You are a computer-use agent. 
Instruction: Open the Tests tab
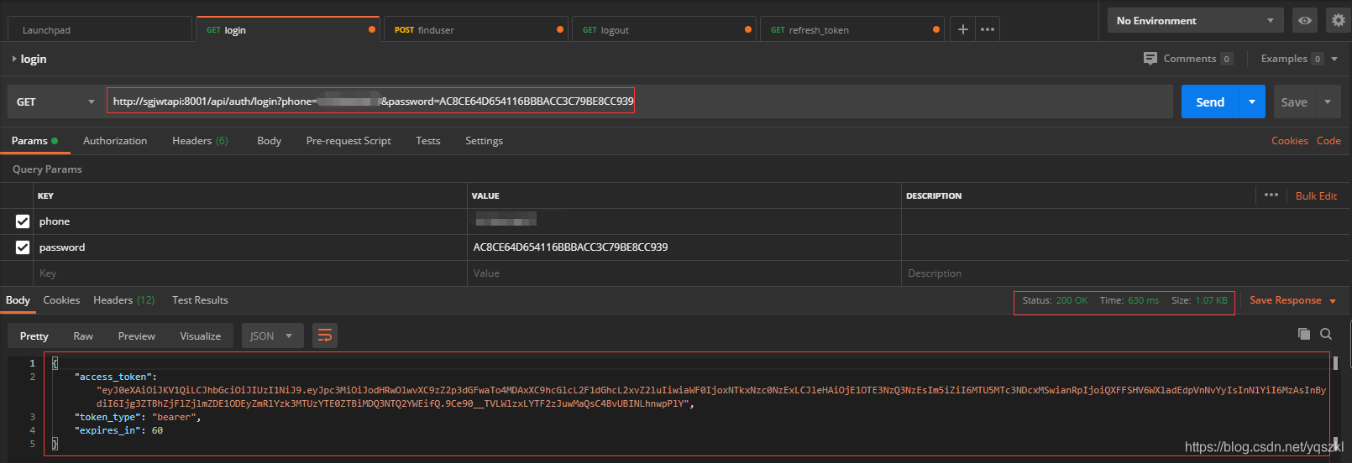tap(428, 141)
